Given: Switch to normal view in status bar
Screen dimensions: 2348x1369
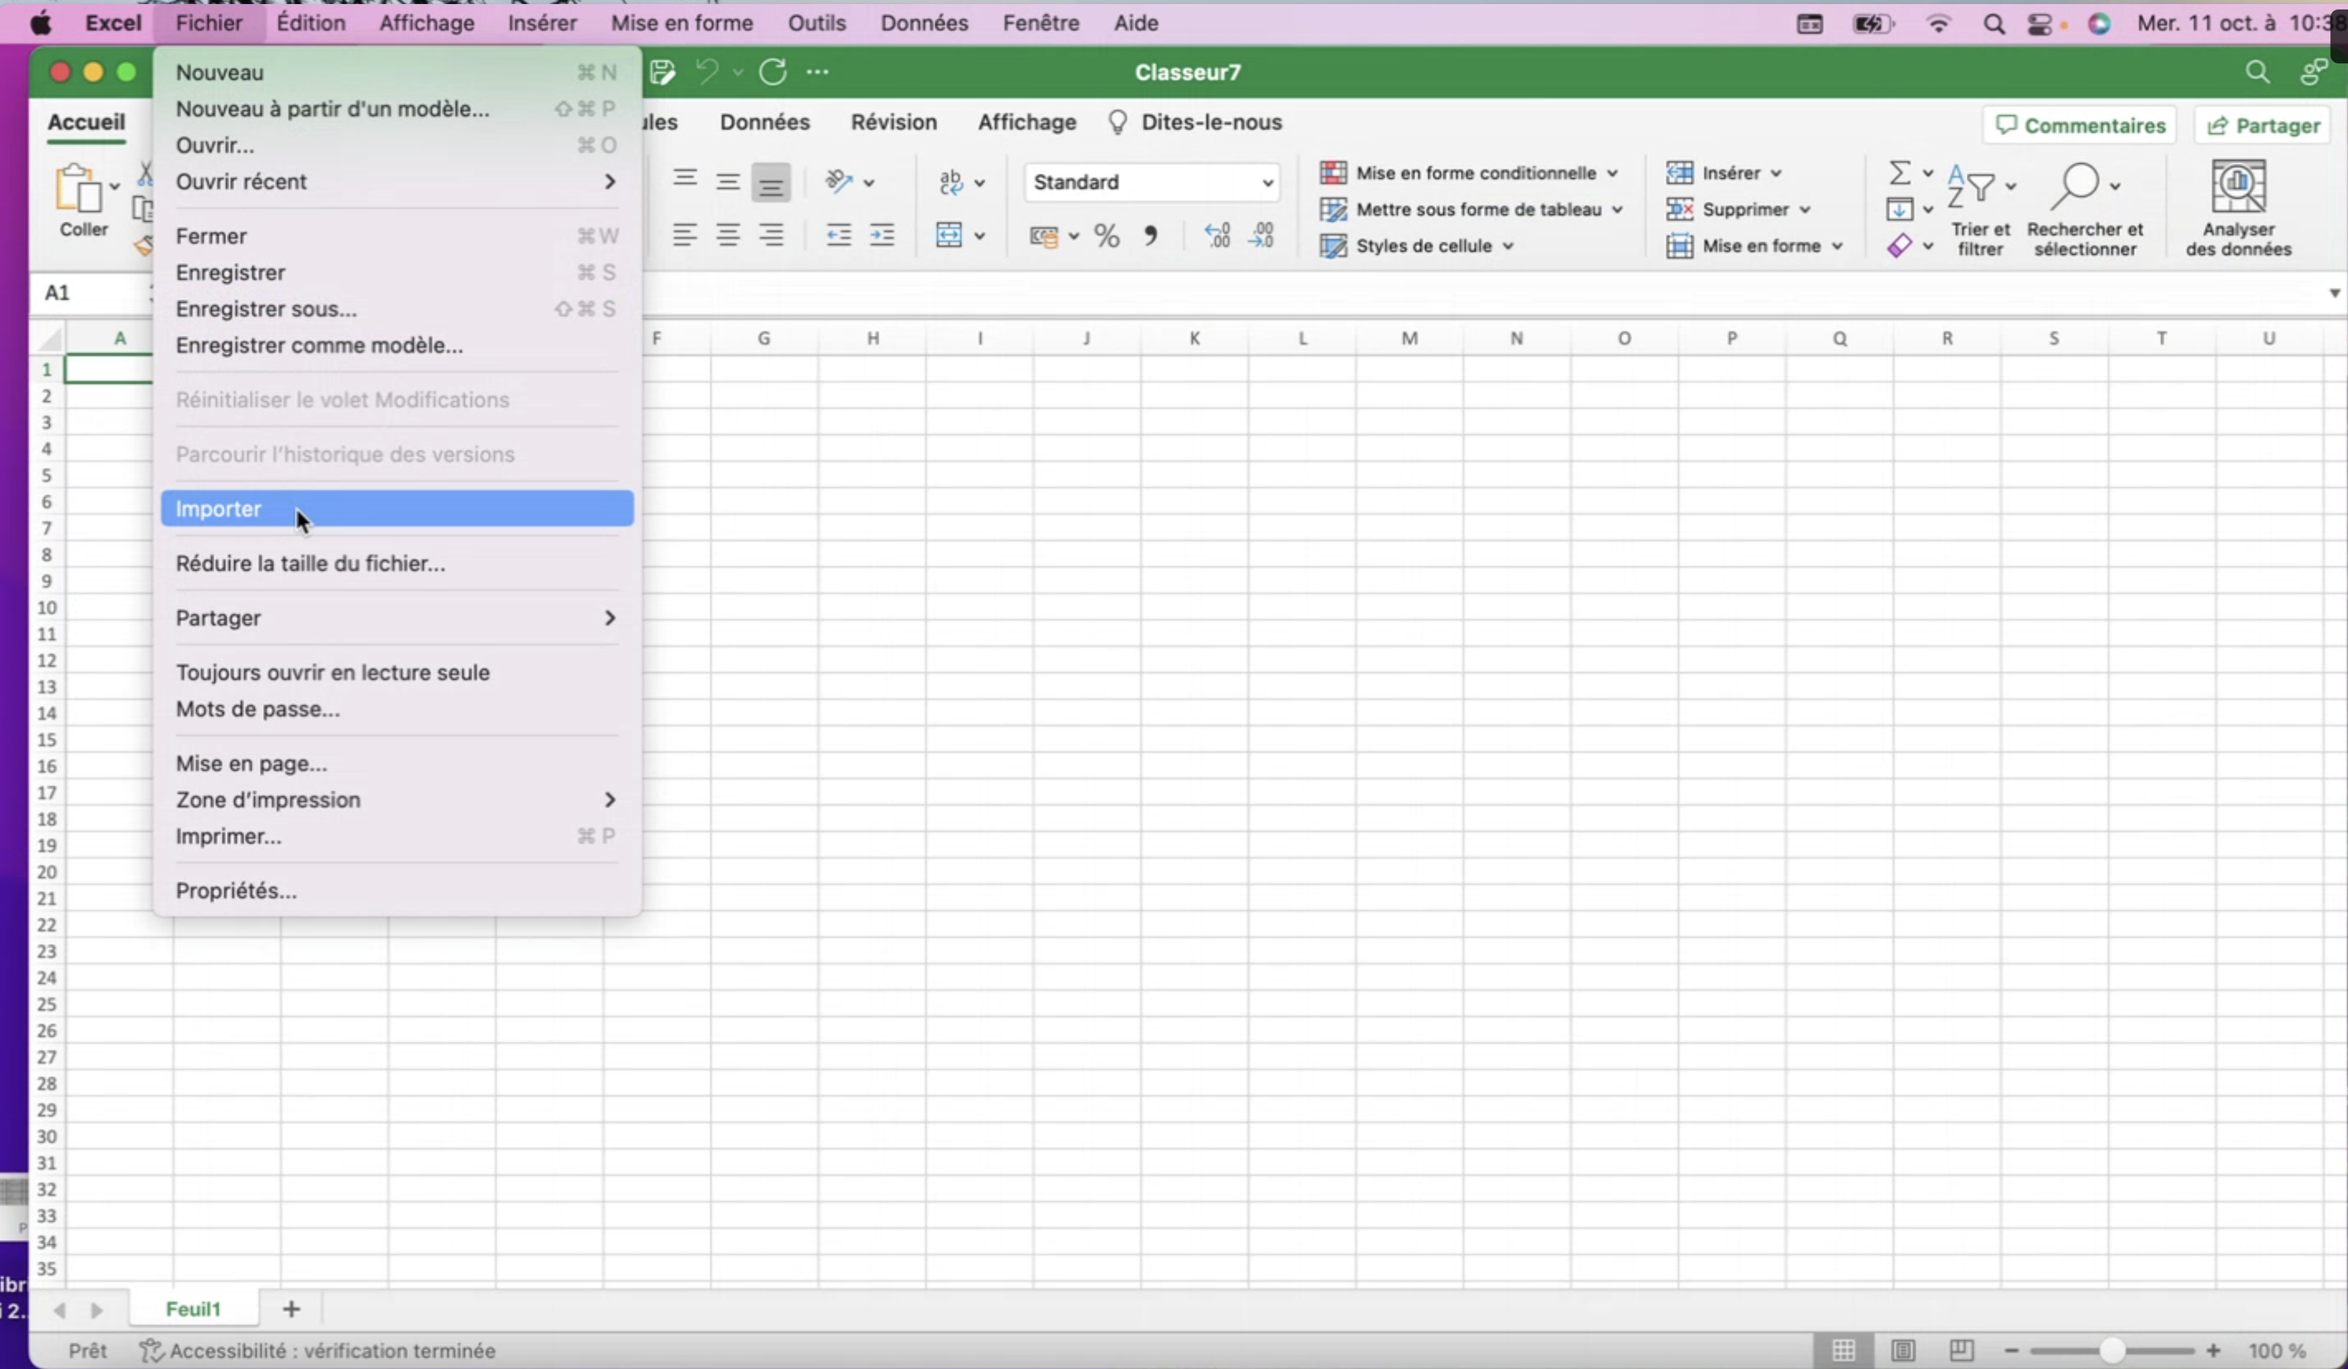Looking at the screenshot, I should tap(1843, 1350).
